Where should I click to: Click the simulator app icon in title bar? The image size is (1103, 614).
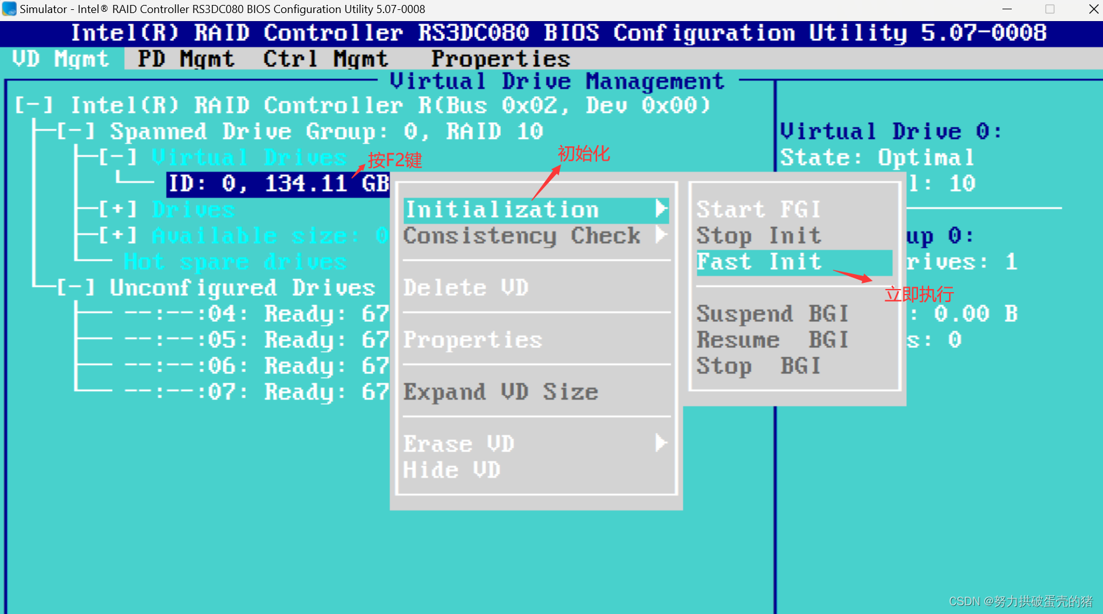point(9,9)
